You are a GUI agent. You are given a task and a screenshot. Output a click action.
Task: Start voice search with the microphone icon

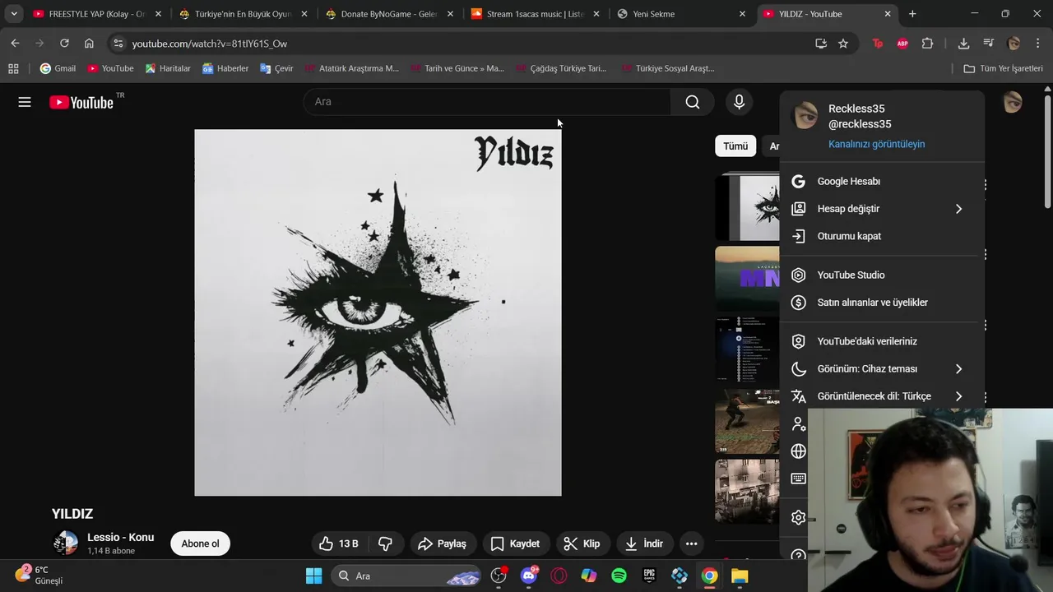click(739, 102)
